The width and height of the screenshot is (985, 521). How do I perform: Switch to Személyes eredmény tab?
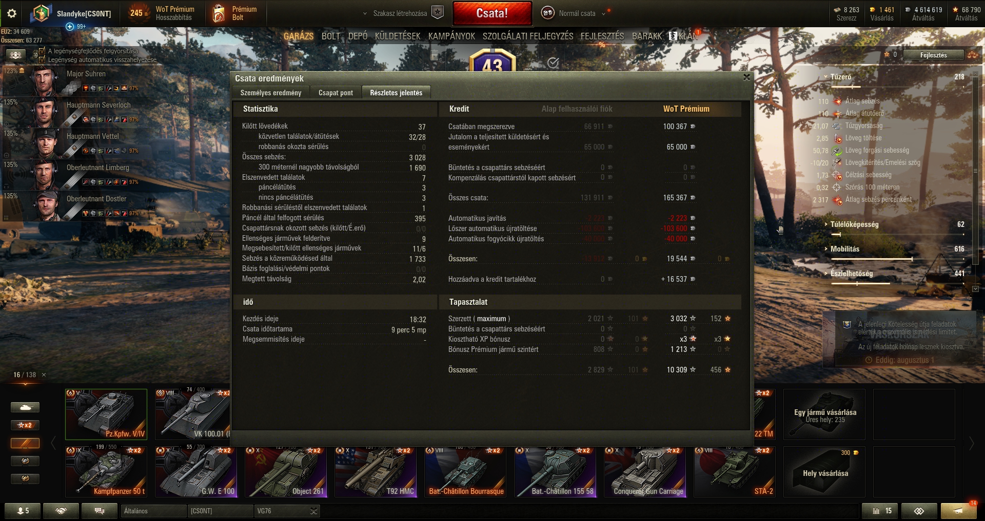(x=271, y=93)
